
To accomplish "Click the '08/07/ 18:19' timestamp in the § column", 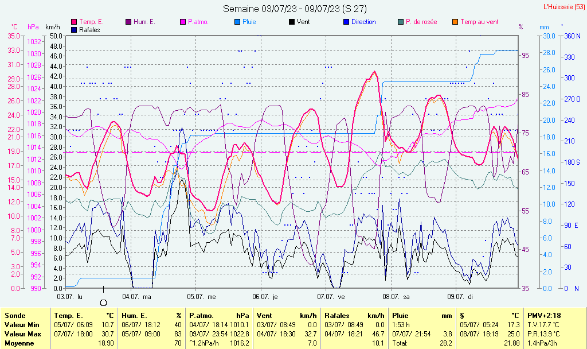I will (479, 334).
